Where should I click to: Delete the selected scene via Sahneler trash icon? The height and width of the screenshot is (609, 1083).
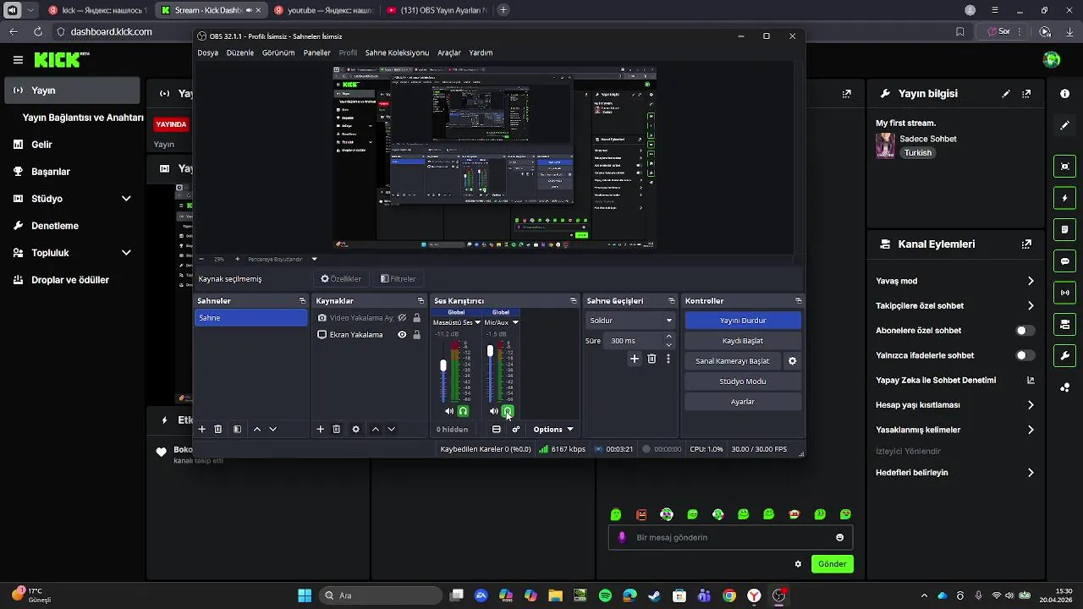point(217,430)
